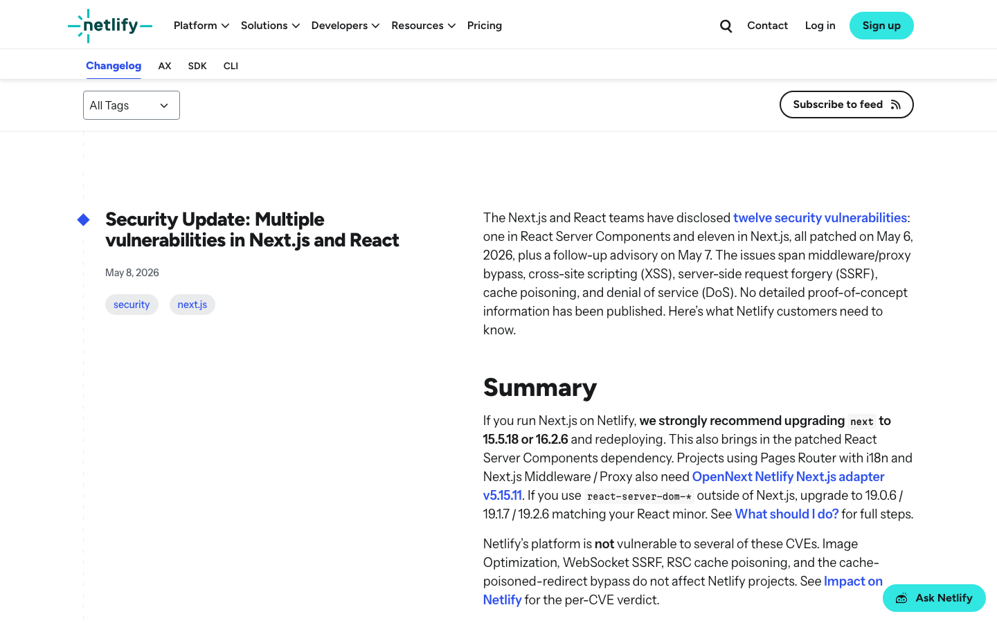
Task: Expand the Platform menu
Action: click(201, 26)
